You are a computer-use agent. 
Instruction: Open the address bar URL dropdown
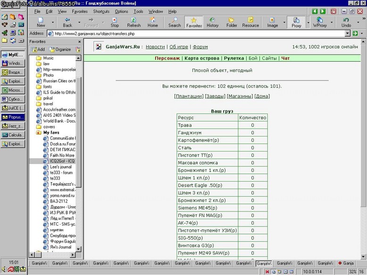pos(348,33)
